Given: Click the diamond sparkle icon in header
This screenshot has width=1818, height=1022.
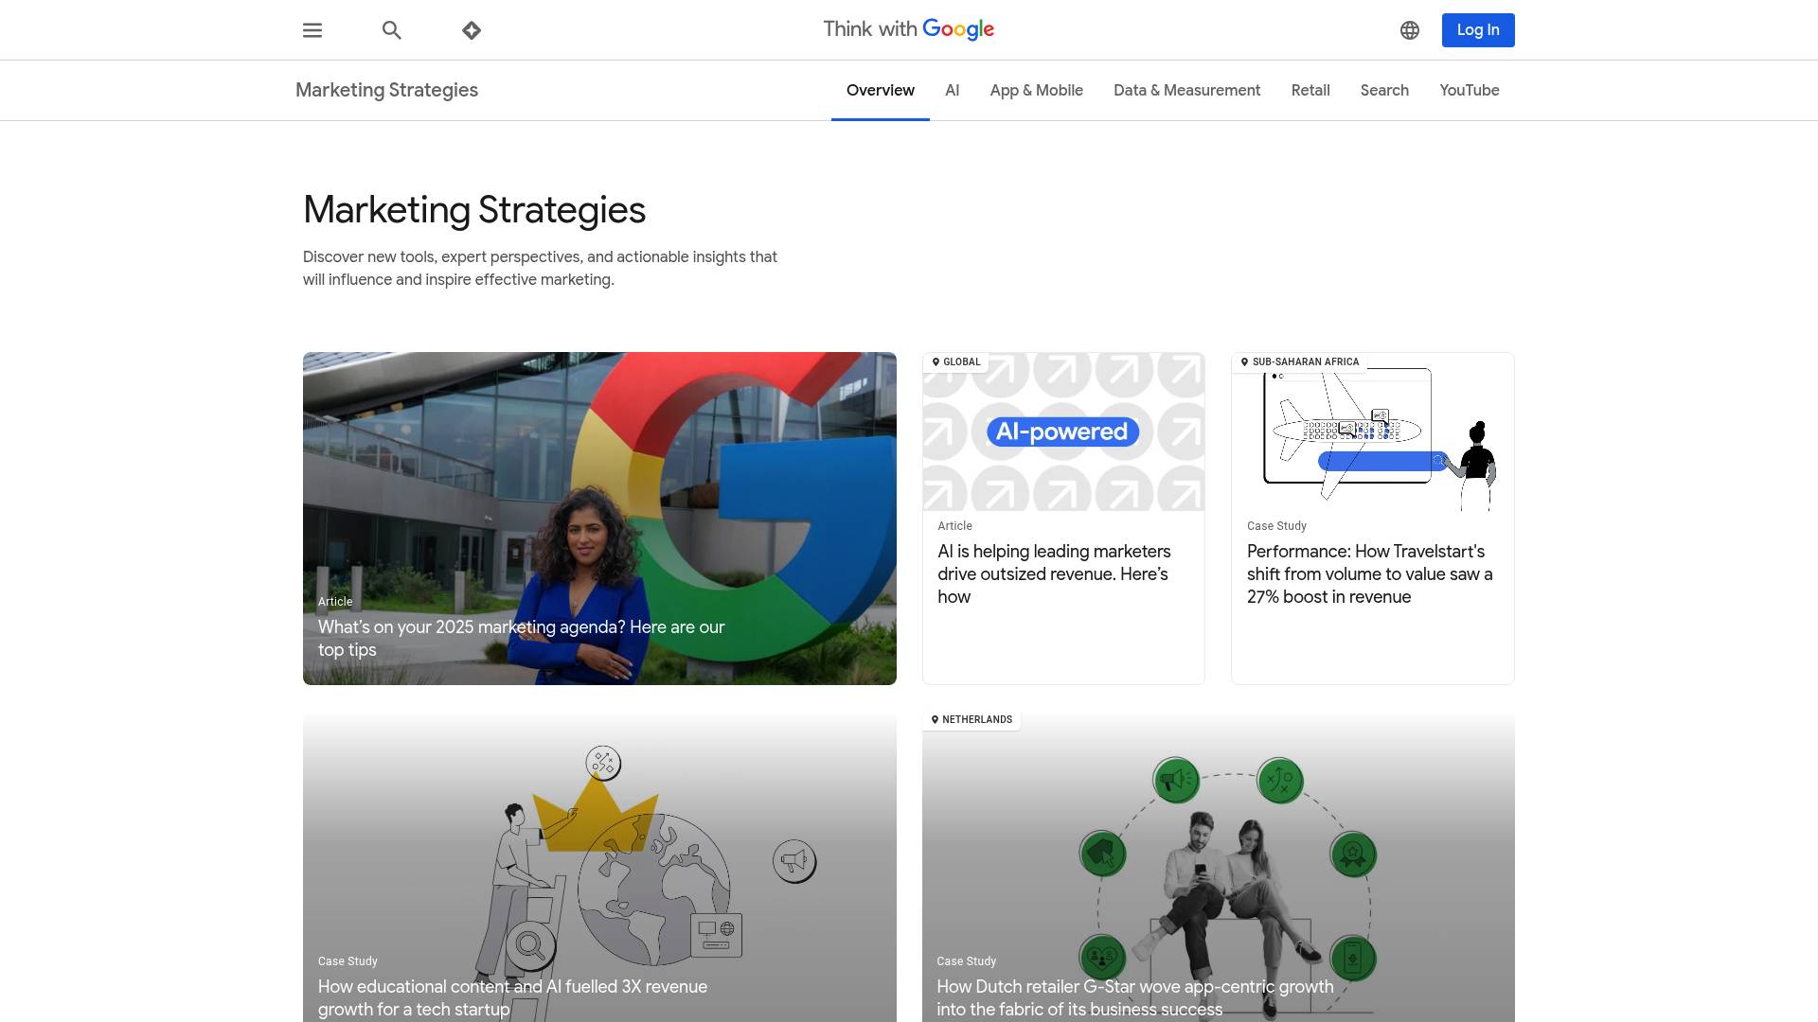Looking at the screenshot, I should (x=472, y=30).
